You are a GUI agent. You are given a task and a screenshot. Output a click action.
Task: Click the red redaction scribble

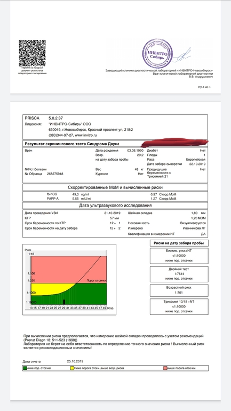(174, 143)
